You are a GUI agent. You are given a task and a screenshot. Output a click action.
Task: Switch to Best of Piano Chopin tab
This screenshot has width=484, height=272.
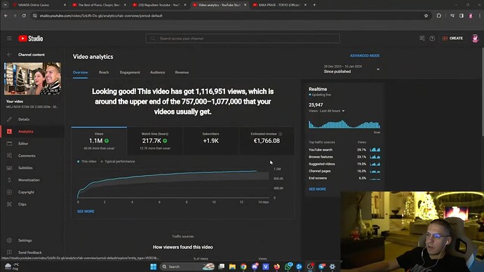point(98,5)
